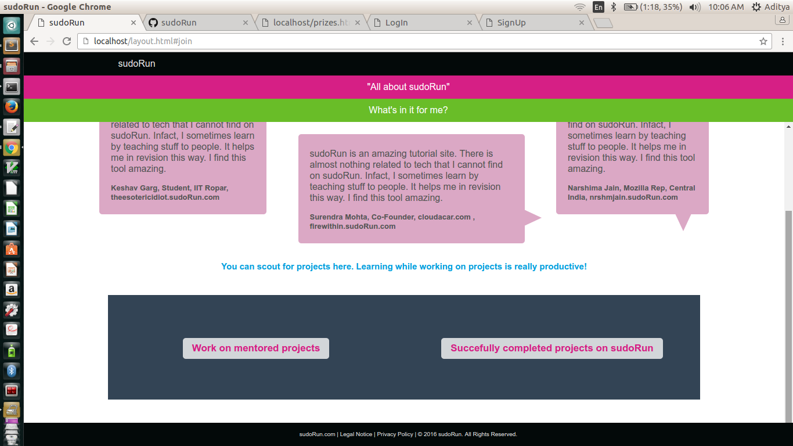Screen dimensions: 793x446
Task: Open battery status indicator (1:18, 35%)
Action: pos(653,7)
